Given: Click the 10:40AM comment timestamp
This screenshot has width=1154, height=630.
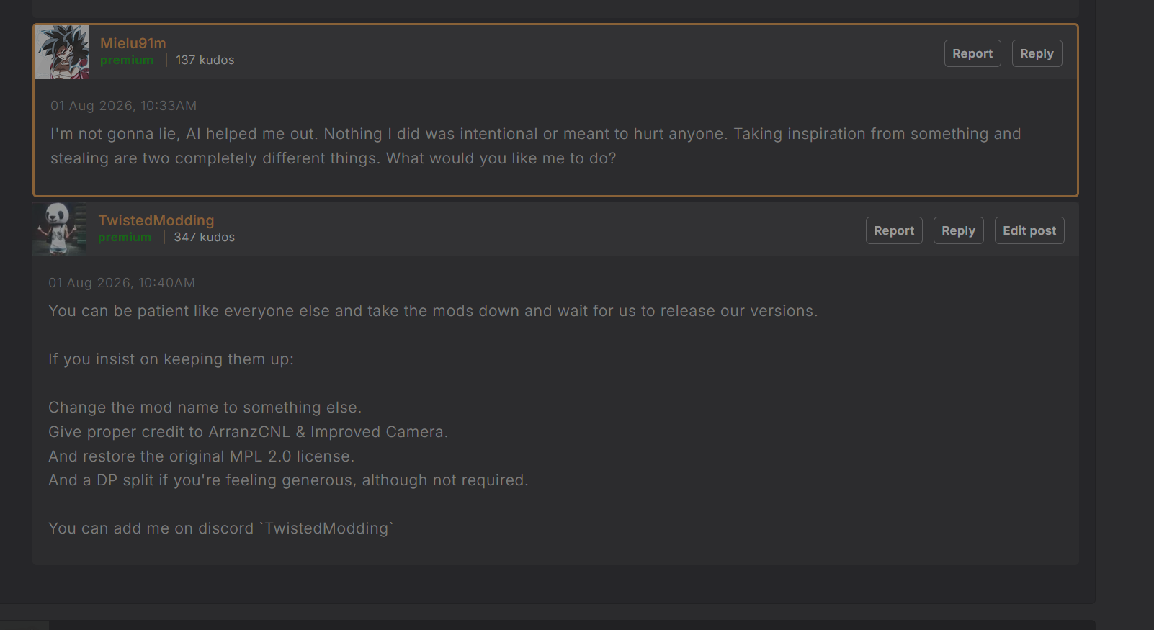Looking at the screenshot, I should pyautogui.click(x=122, y=283).
